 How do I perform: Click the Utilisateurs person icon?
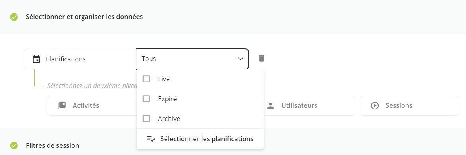pos(270,106)
